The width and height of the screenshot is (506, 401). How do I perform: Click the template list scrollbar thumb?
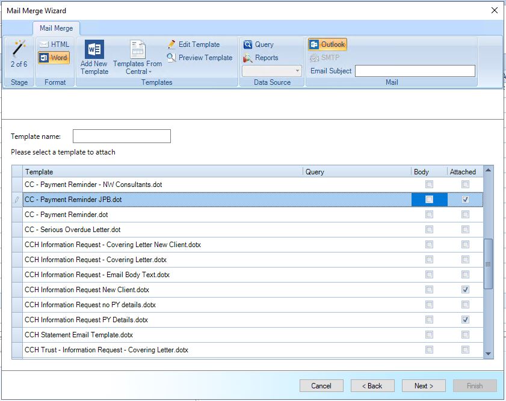click(x=489, y=264)
